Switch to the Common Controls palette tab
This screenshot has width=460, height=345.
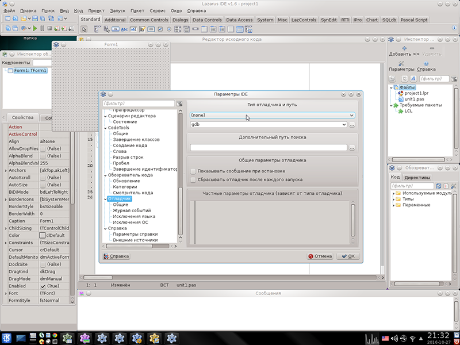coord(149,20)
